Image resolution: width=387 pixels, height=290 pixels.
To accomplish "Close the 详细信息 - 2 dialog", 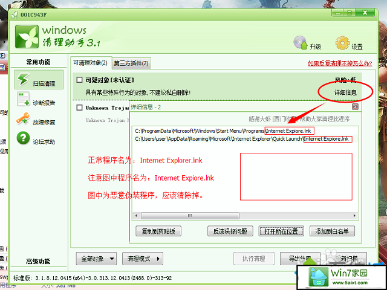I will [355, 106].
